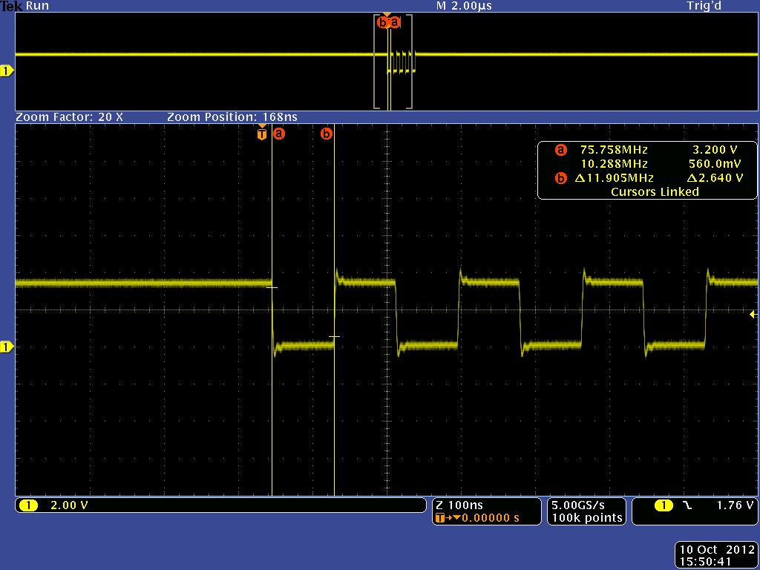Click the channel 1 marker in overview window
Screen dimensions: 760x570
(7, 71)
